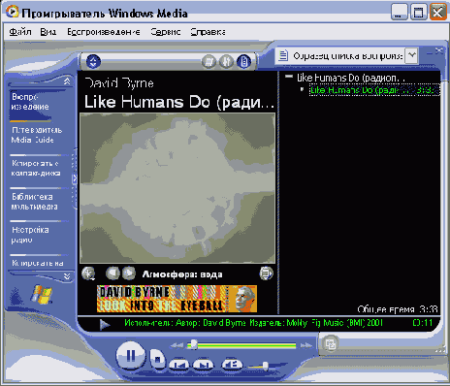The width and height of the screenshot is (450, 386).
Task: Open the playlist selection dropdown
Action: point(411,55)
